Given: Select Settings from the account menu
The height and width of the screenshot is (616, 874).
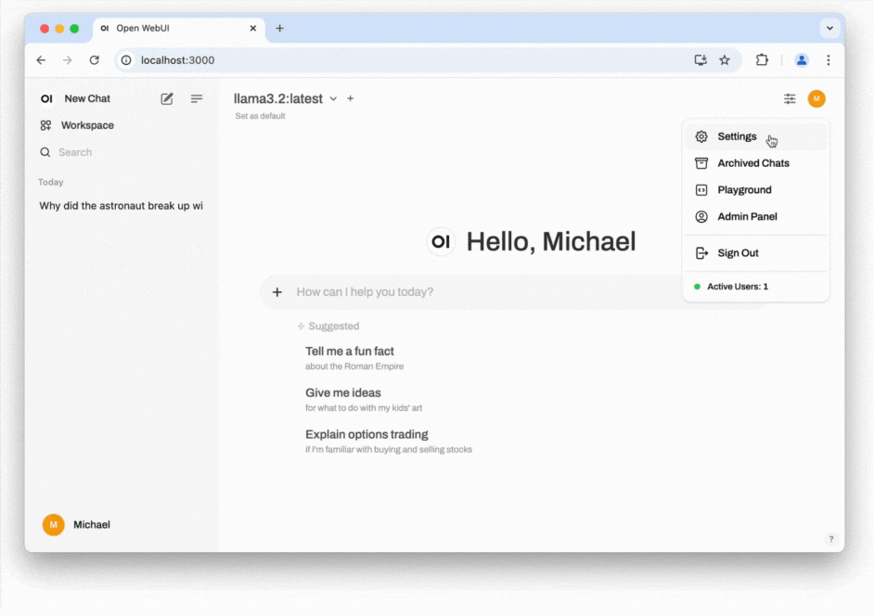Looking at the screenshot, I should tap(736, 135).
